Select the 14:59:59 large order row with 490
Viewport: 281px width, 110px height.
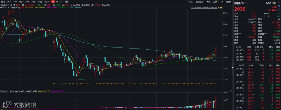pyautogui.click(x=257, y=60)
